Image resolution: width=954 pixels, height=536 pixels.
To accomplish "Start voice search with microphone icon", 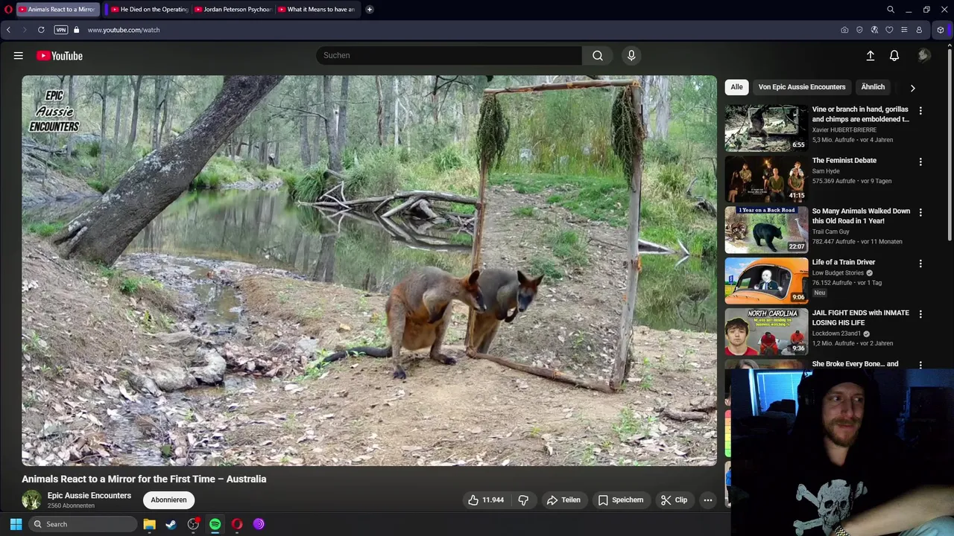I will (631, 55).
